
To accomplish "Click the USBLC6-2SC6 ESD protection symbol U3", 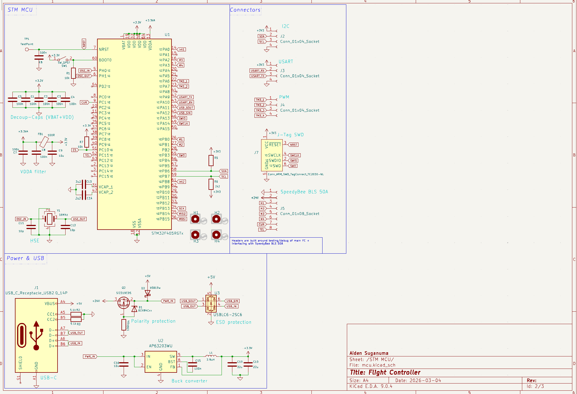I will tap(212, 303).
